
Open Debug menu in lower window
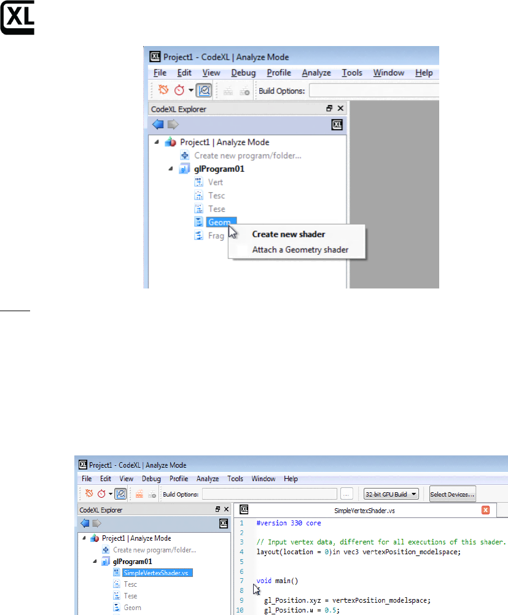point(151,479)
